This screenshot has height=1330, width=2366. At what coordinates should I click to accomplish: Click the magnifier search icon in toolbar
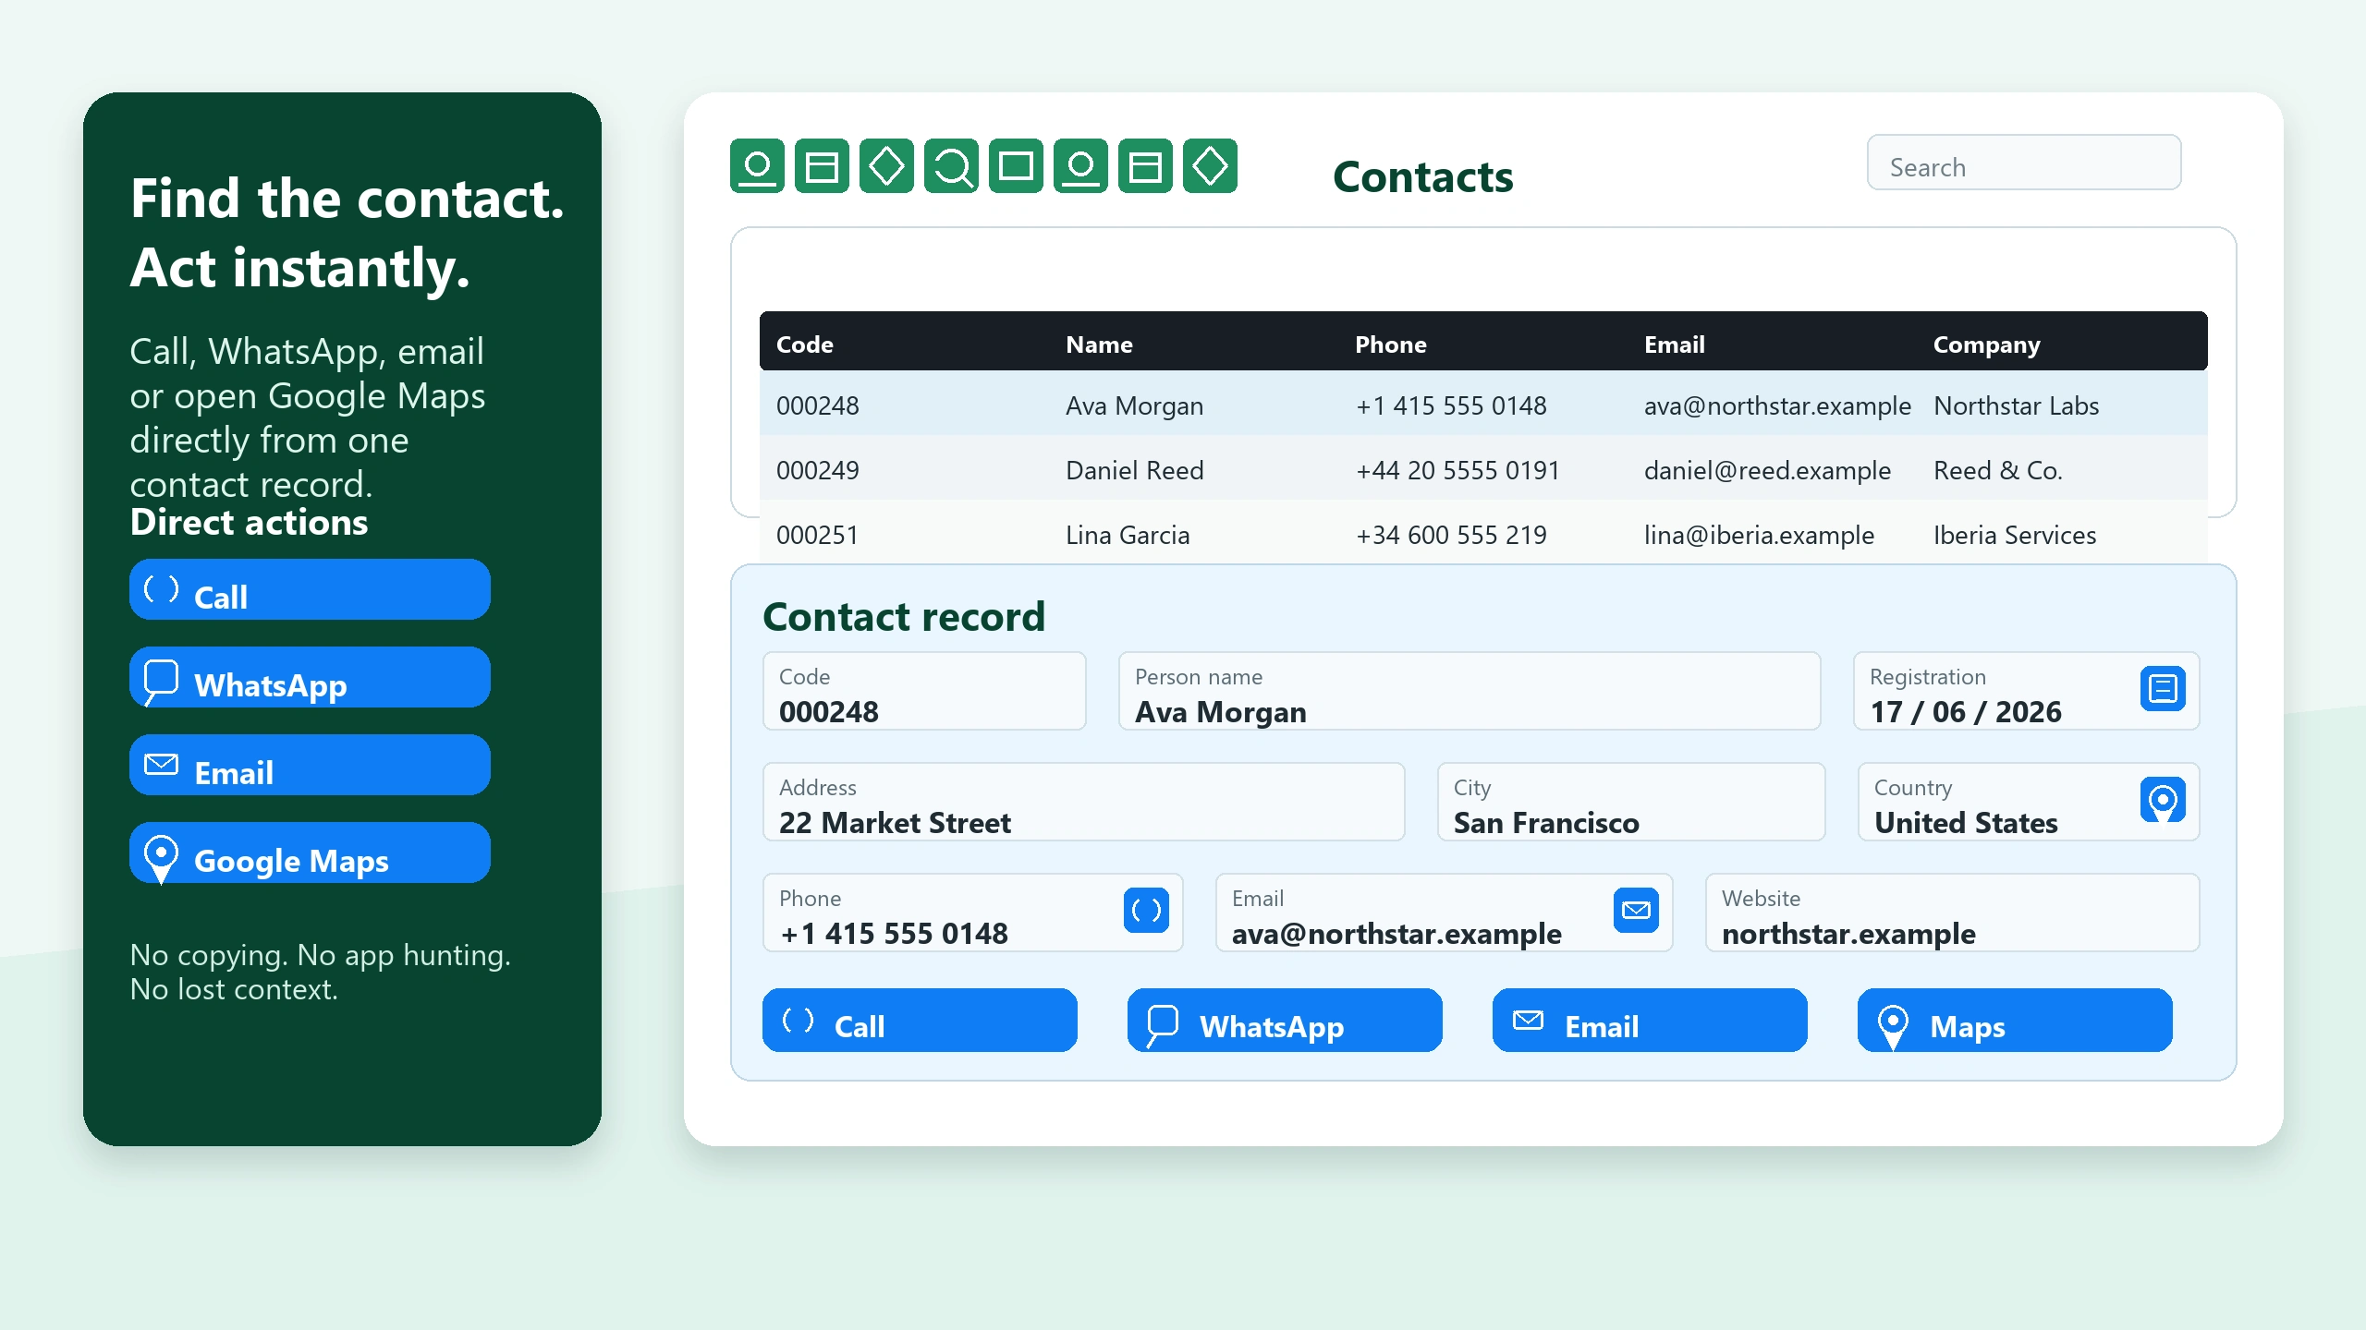951,166
